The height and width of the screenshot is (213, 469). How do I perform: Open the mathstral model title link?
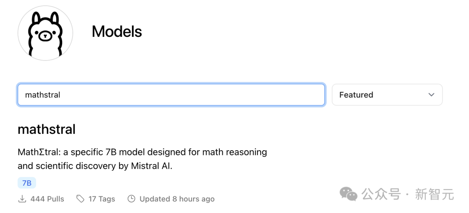[x=46, y=129]
